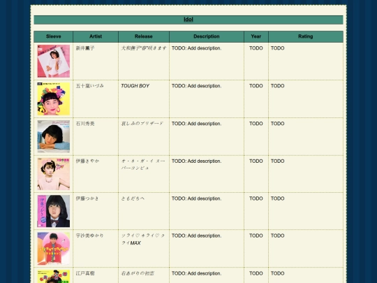
Task: Click the Year column header
Action: coord(256,36)
